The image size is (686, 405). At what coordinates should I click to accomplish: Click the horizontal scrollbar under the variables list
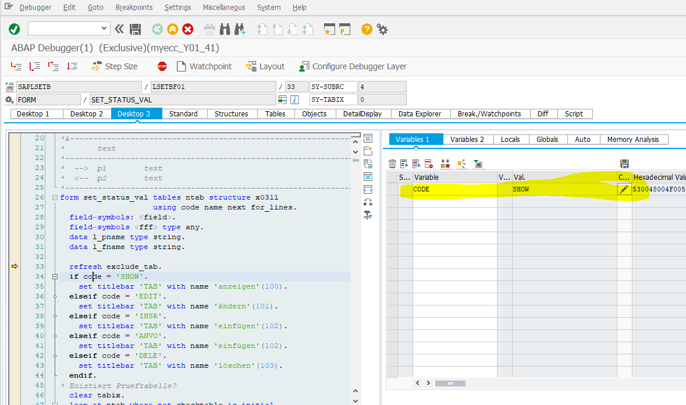click(x=450, y=383)
